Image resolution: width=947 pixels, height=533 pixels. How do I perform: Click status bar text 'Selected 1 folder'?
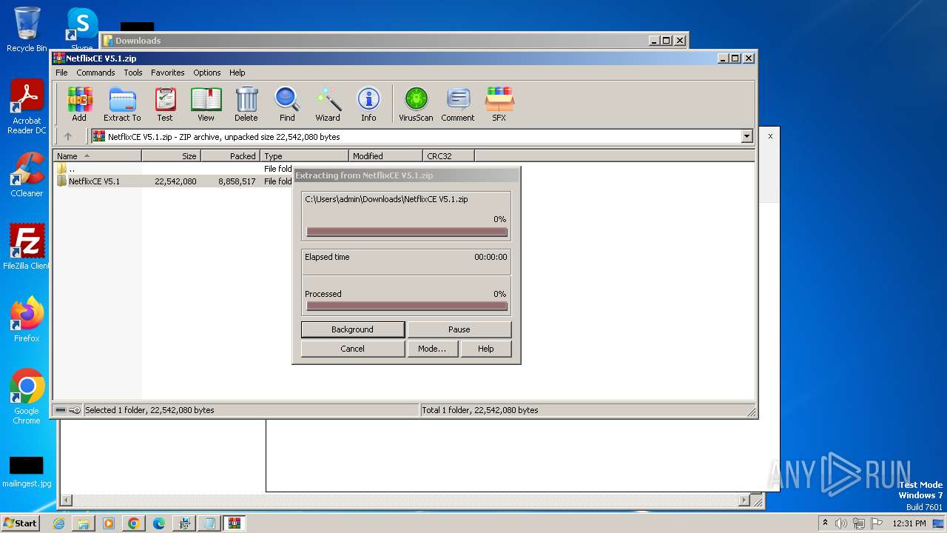coord(149,410)
